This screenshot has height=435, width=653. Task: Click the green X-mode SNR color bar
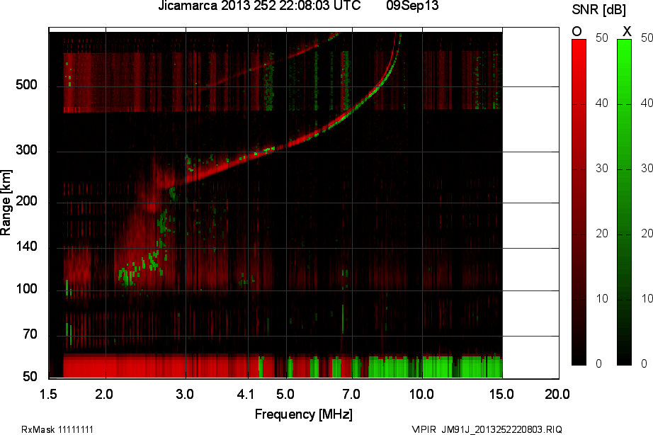pos(624,202)
